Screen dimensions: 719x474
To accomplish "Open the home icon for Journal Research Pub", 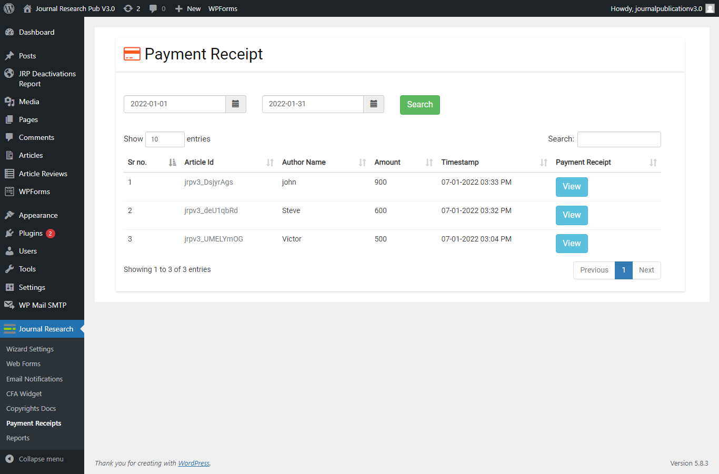I will (27, 8).
